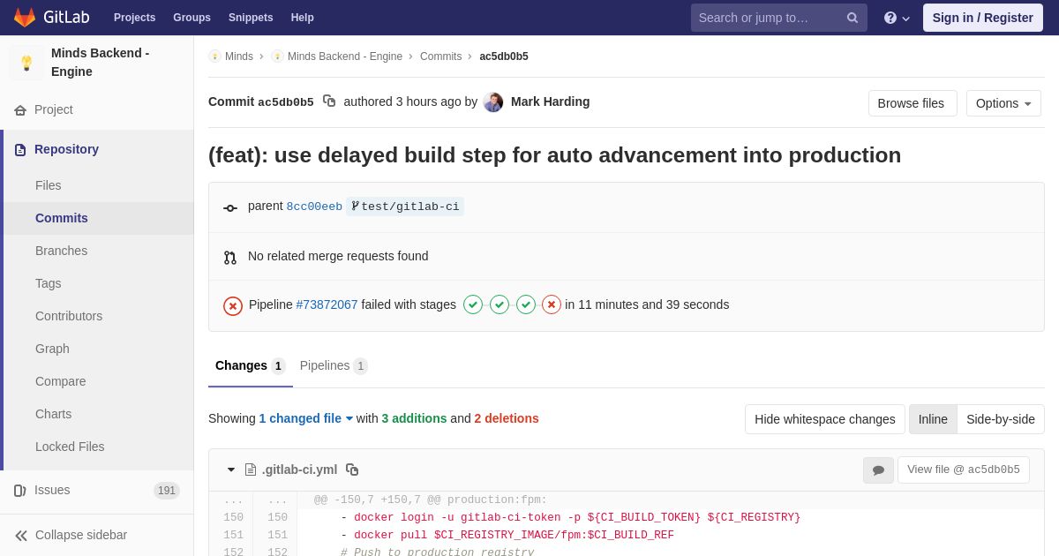Toggle Hide whitespace changes

[824, 419]
